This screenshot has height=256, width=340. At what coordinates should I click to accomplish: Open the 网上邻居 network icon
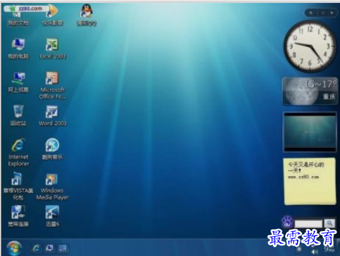18,82
